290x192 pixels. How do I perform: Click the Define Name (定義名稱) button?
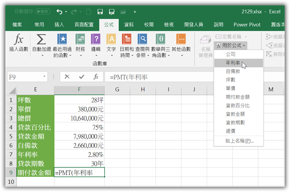point(228,37)
